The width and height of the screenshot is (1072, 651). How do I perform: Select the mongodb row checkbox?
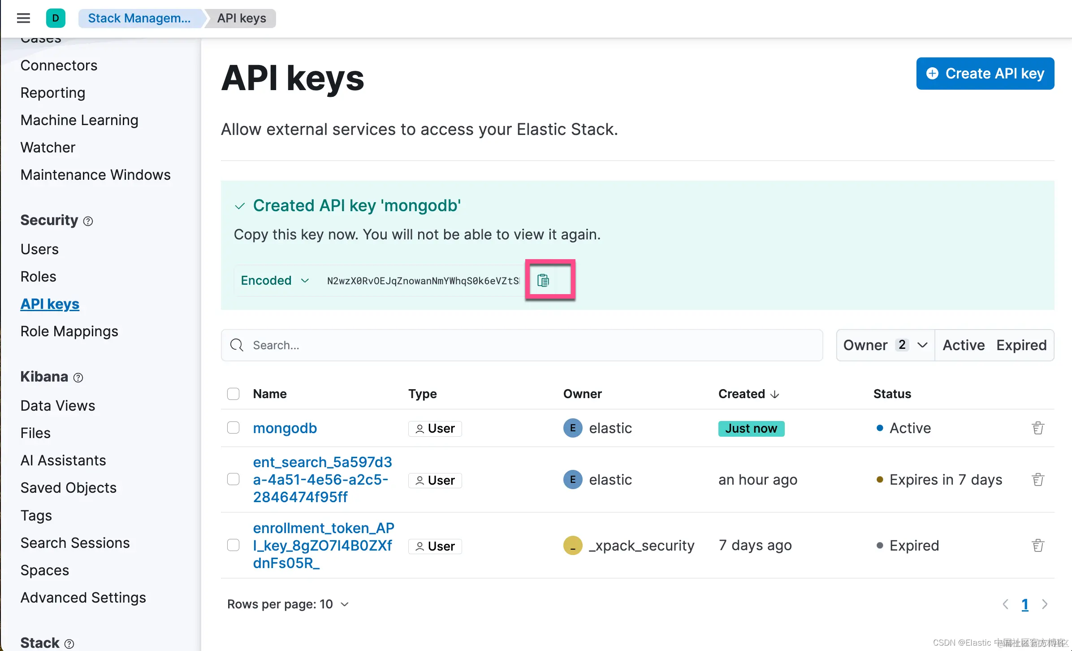point(233,428)
